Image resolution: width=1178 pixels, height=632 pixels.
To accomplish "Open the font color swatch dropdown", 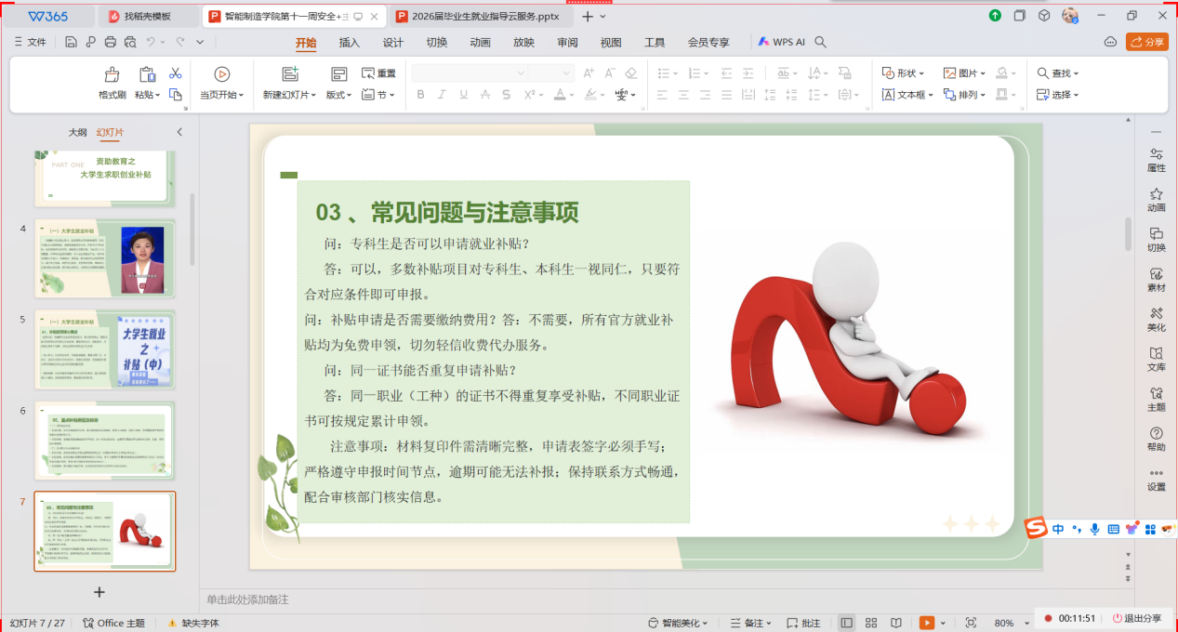I will tap(572, 95).
